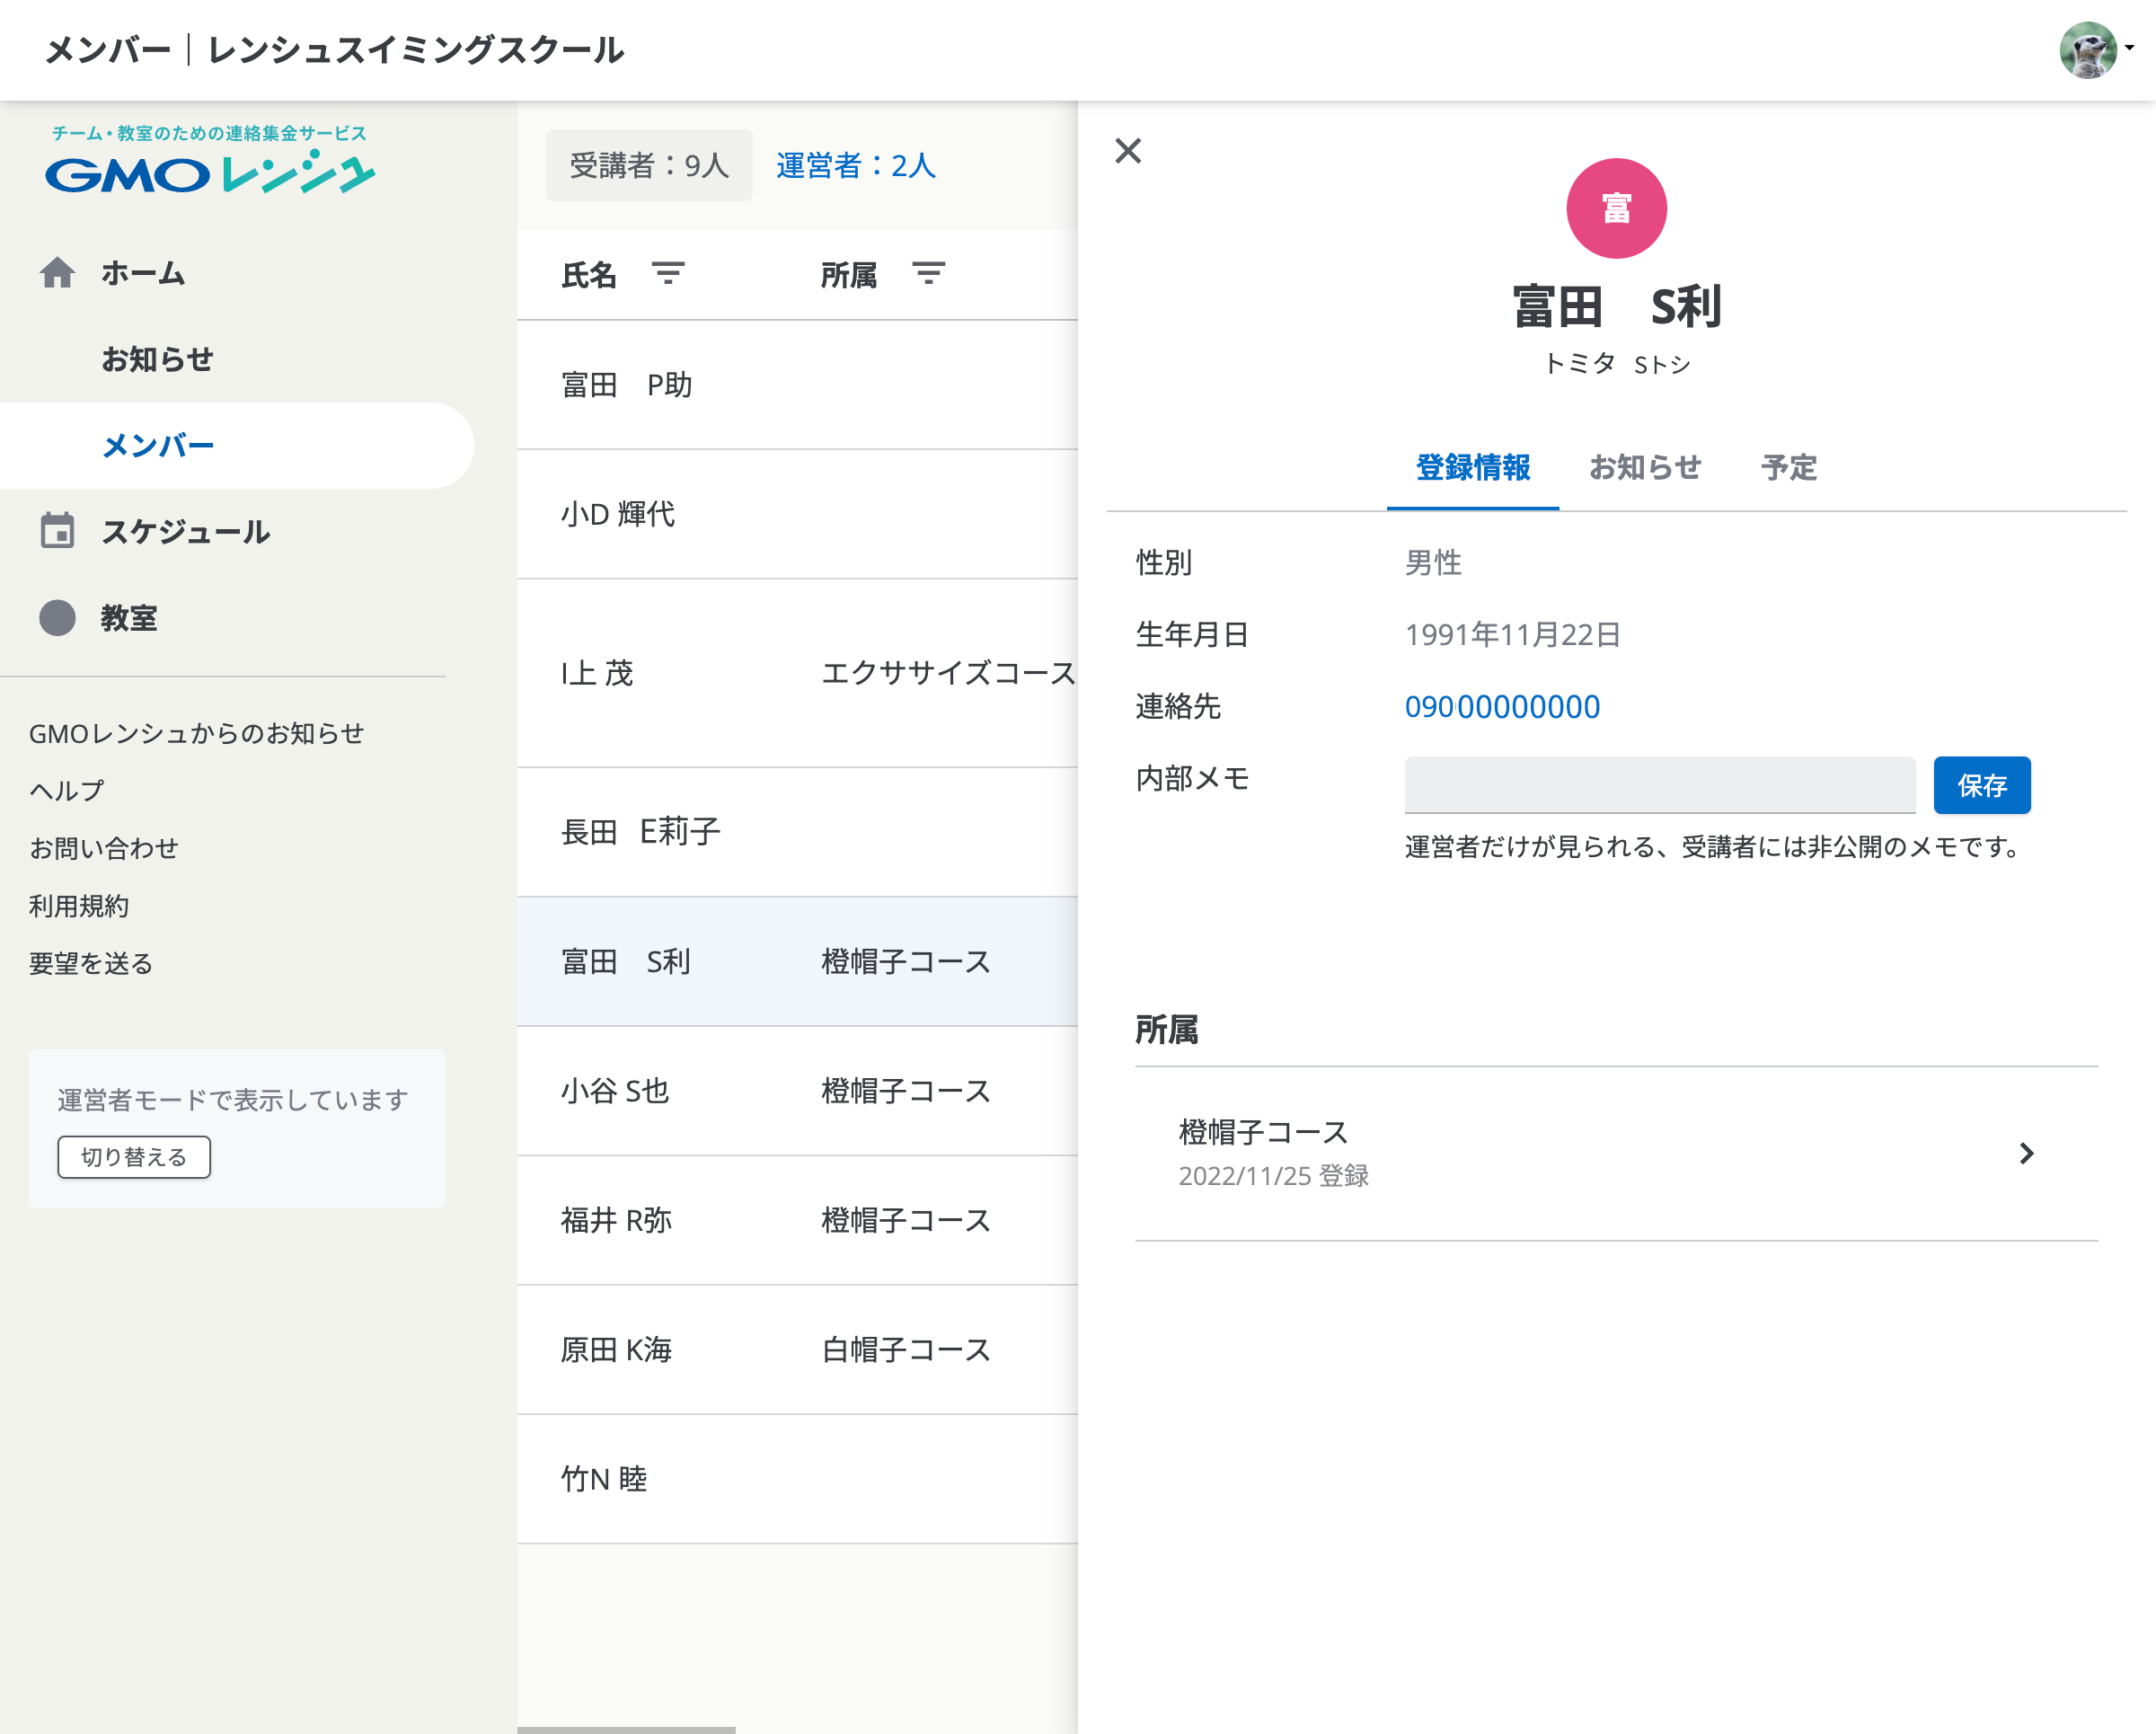The width and height of the screenshot is (2156, 1734).
Task: Open the ヘルプ link in sidebar
Action: [x=64, y=789]
